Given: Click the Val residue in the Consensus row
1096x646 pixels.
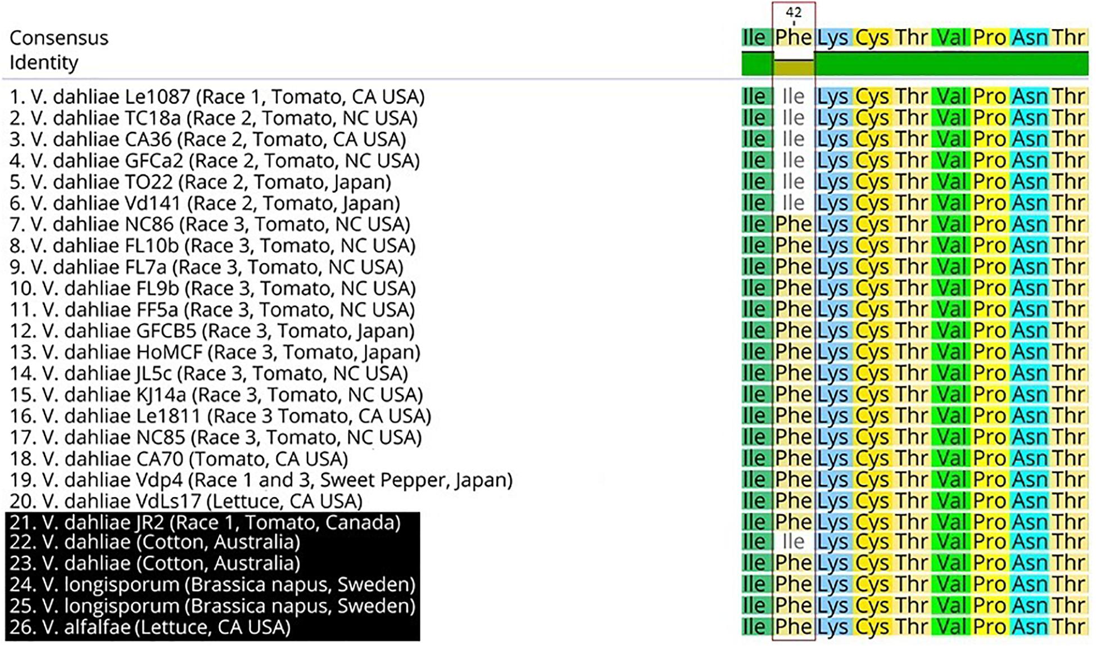Looking at the screenshot, I should tap(951, 38).
